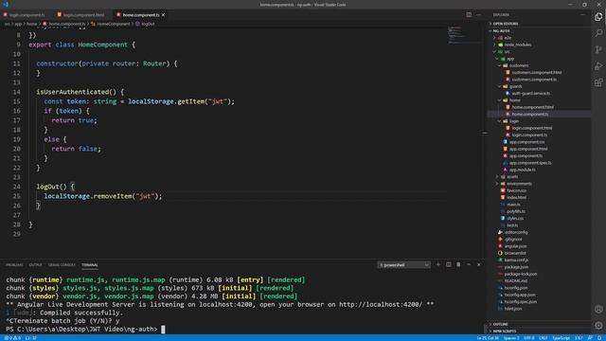The height and width of the screenshot is (341, 606).
Task: Click the Spaces indentation setting
Action: point(511,338)
